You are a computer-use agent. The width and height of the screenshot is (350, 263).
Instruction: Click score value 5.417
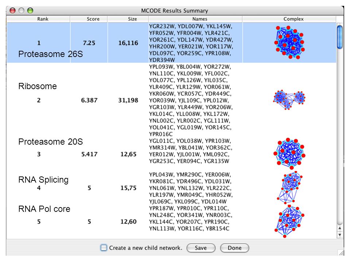(x=89, y=154)
